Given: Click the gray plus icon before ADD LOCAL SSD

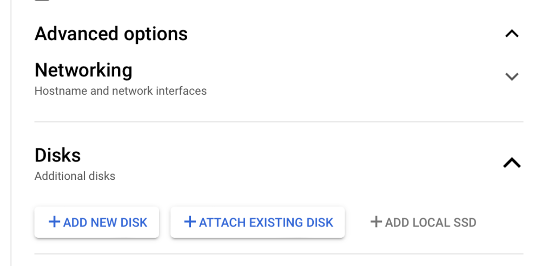Looking at the screenshot, I should tap(376, 222).
